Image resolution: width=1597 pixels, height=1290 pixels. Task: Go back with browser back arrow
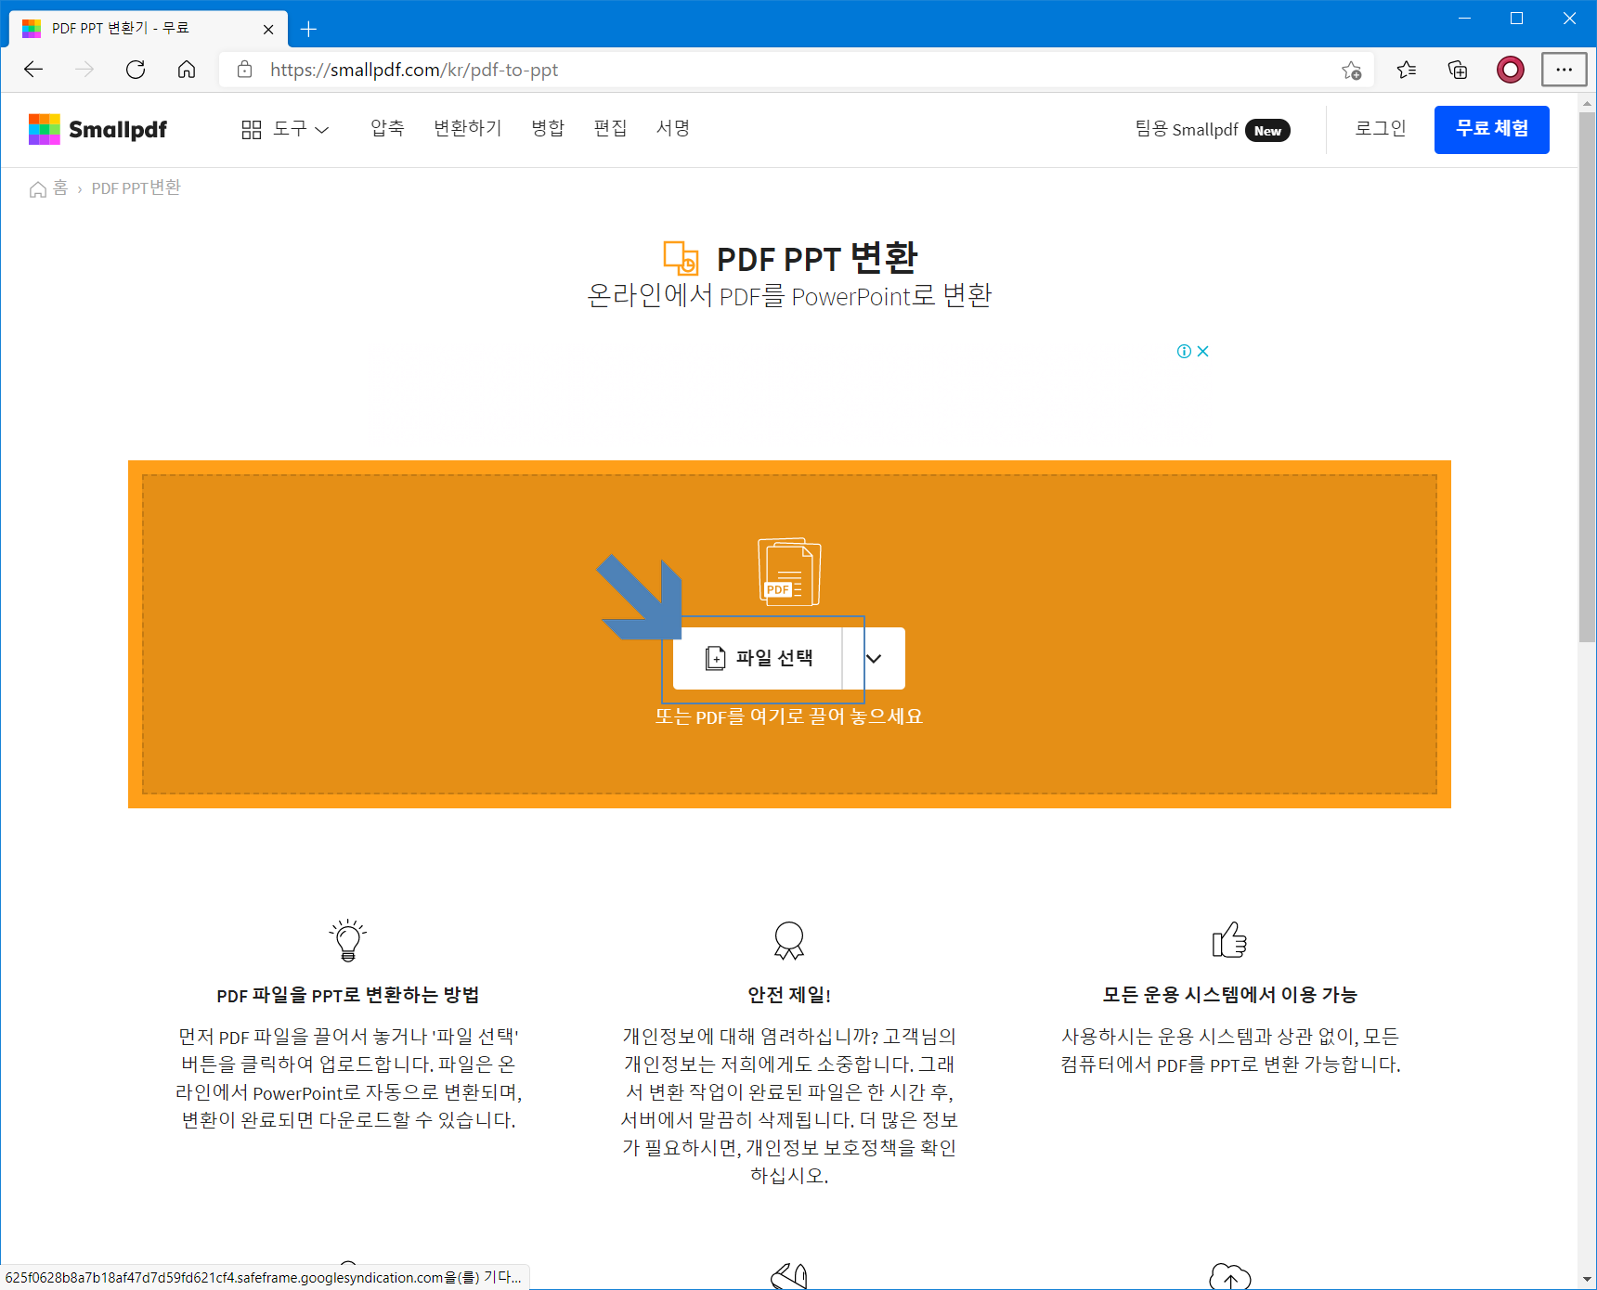tap(33, 70)
